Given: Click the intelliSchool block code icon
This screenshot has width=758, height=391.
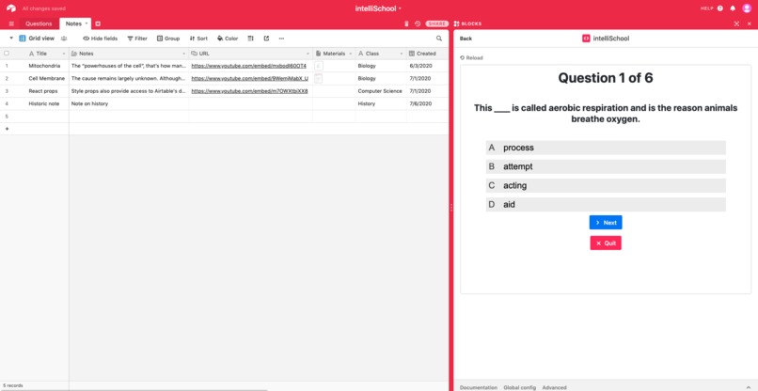Looking at the screenshot, I should click(x=586, y=39).
